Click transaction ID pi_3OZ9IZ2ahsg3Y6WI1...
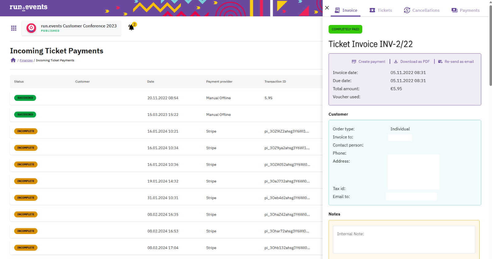The image size is (492, 259). 287,131
